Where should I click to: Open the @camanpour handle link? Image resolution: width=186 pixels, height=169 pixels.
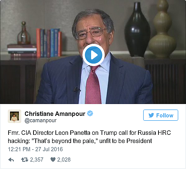[x=41, y=120]
